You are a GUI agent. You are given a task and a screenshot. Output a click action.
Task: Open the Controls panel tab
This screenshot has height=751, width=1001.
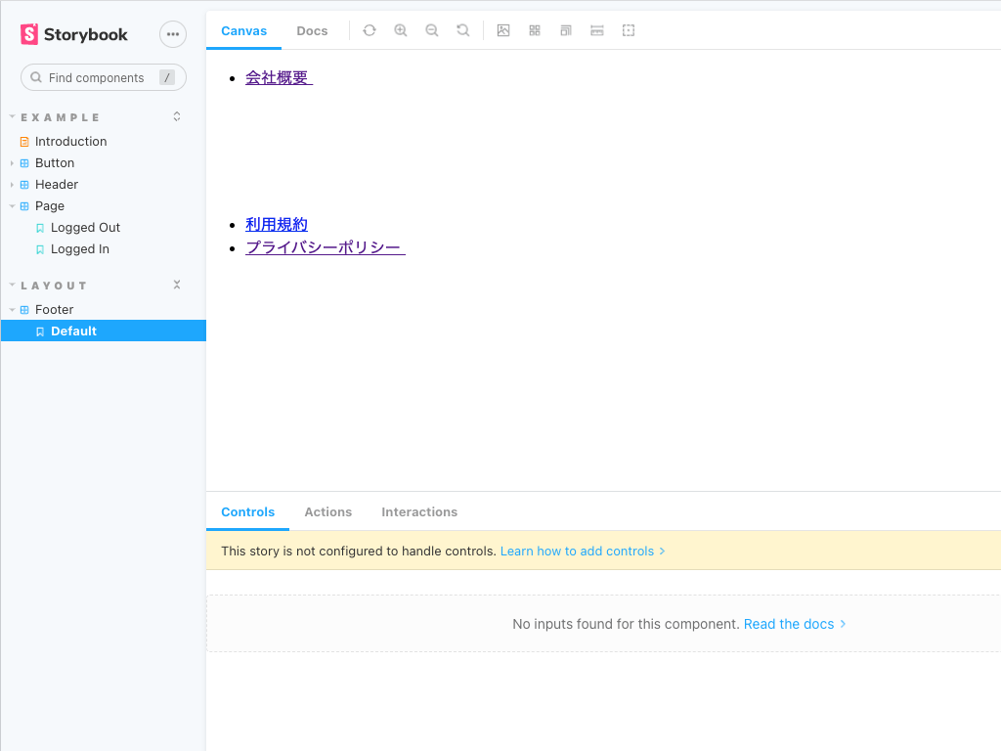(x=247, y=511)
